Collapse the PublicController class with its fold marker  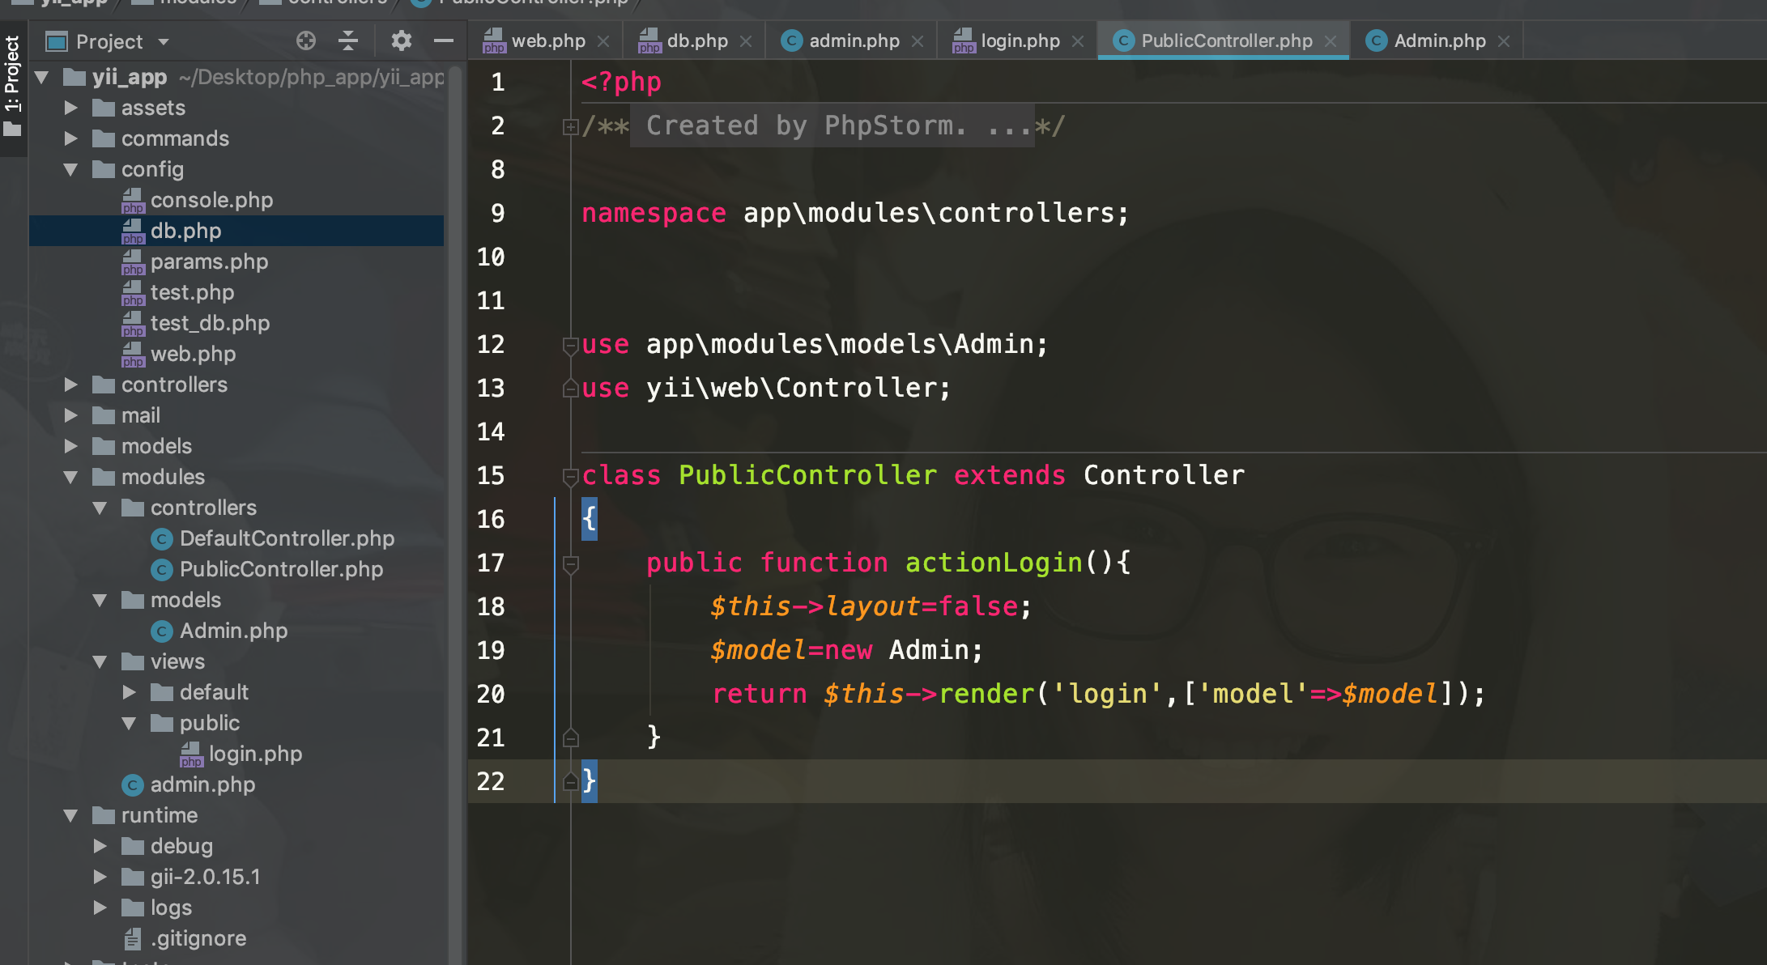pyautogui.click(x=569, y=475)
